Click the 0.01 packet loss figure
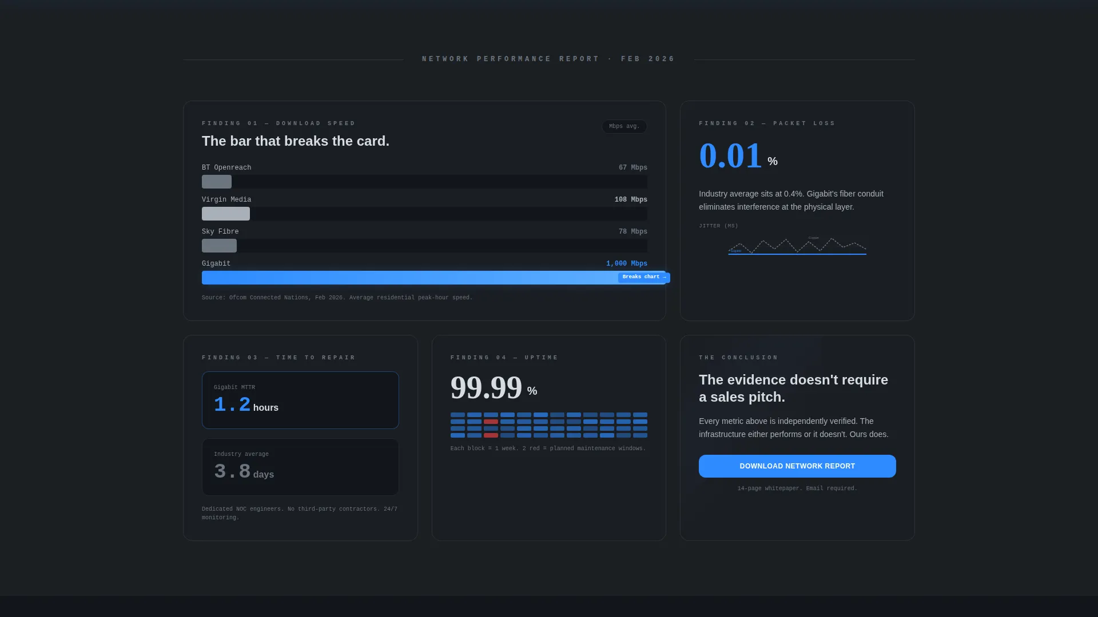 (x=730, y=155)
